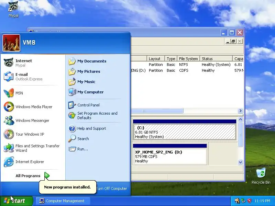Launch Outlook Express E-mail icon
275x206 pixels.
coord(8,77)
